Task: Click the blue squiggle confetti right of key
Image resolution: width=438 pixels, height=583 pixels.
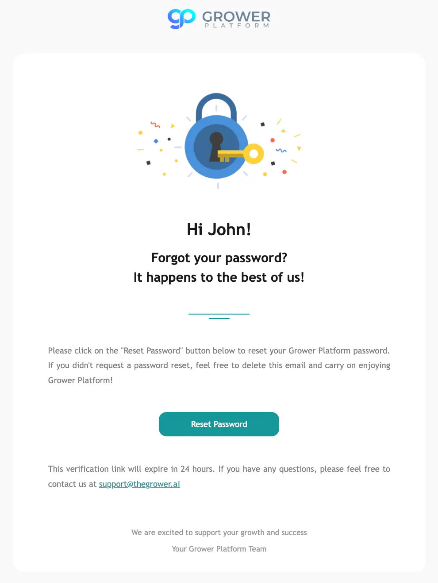Action: pyautogui.click(x=281, y=151)
